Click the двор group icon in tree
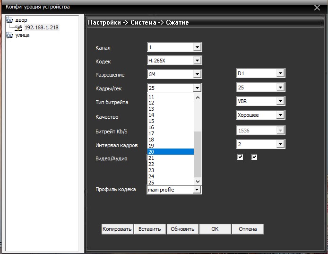Viewport: 328px width, 254px height. coord(9,20)
